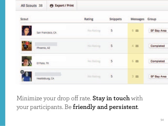Open the San Francisco scout's avatar
The width and height of the screenshot is (168, 126).
point(27,31)
